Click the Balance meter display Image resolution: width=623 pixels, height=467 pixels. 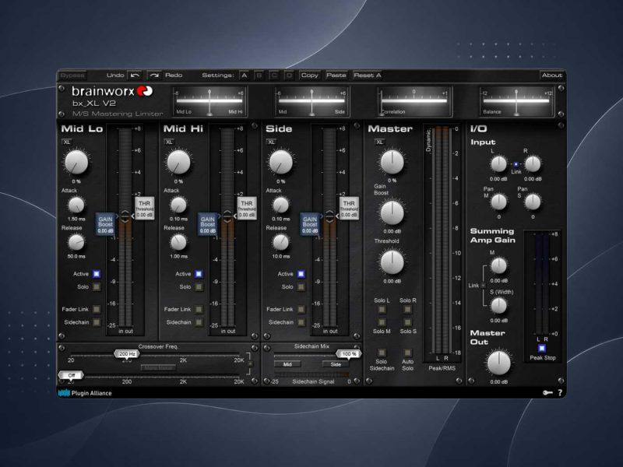click(x=516, y=102)
